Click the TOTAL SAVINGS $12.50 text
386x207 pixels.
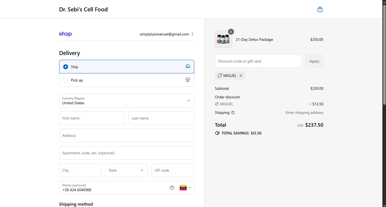coord(241,133)
